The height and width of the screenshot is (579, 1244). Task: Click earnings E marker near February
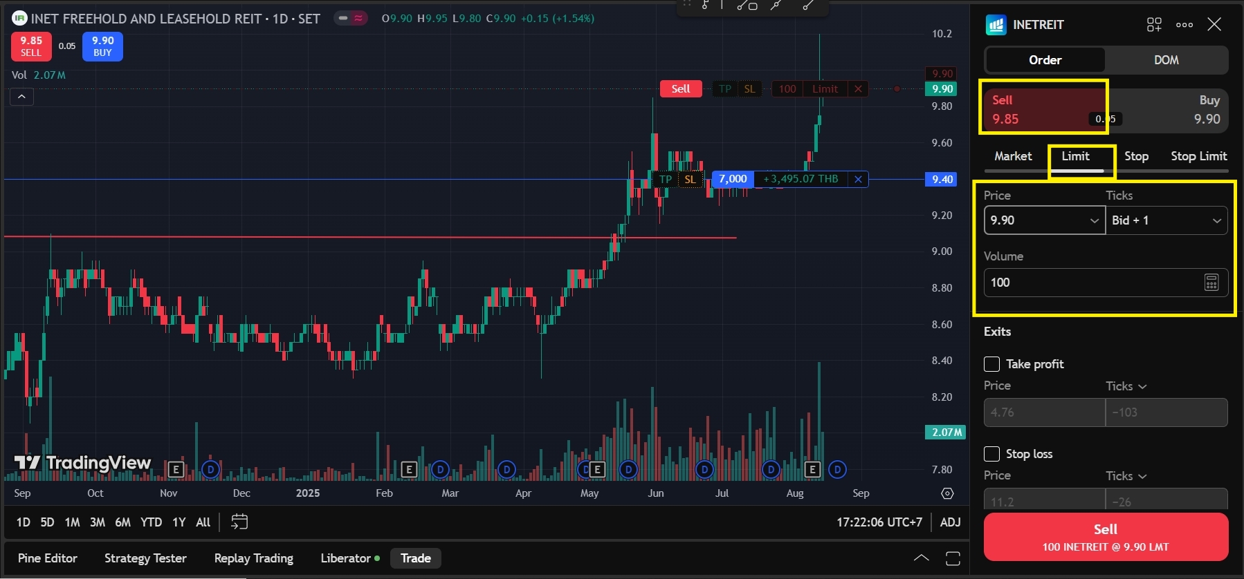[409, 470]
